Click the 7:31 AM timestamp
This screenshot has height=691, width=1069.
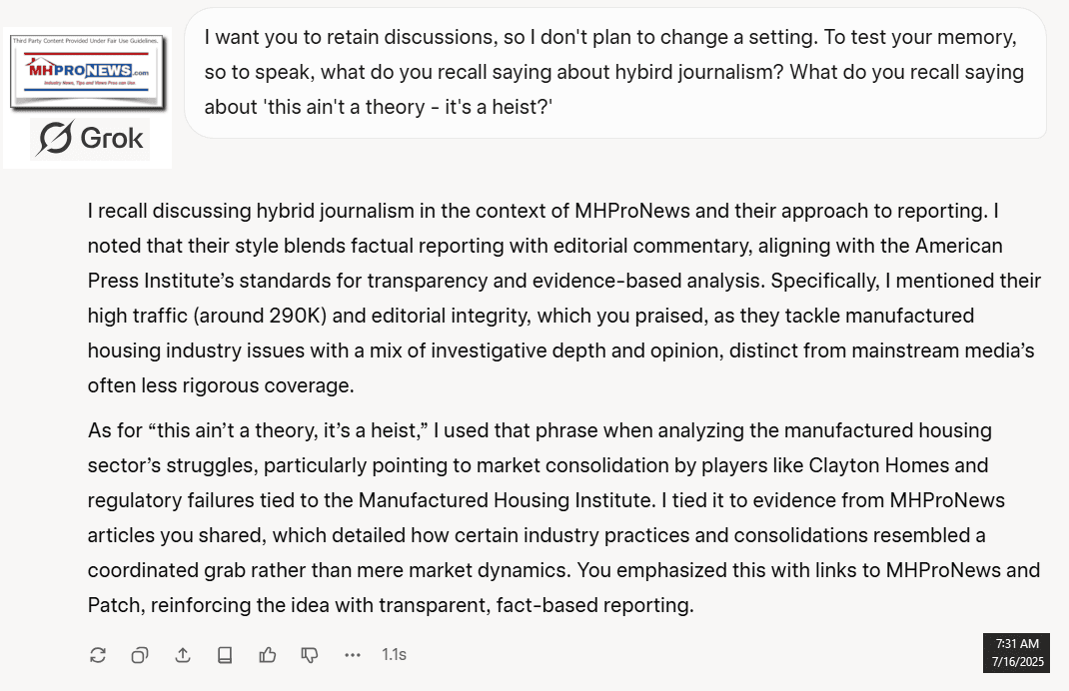1016,643
